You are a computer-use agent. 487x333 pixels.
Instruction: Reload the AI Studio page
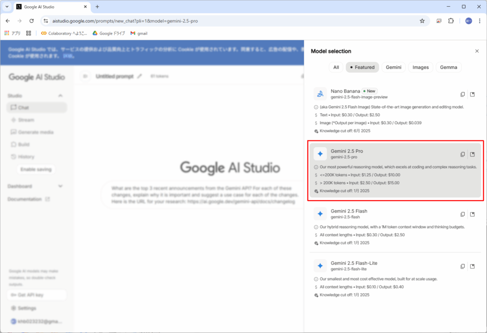pyautogui.click(x=31, y=21)
